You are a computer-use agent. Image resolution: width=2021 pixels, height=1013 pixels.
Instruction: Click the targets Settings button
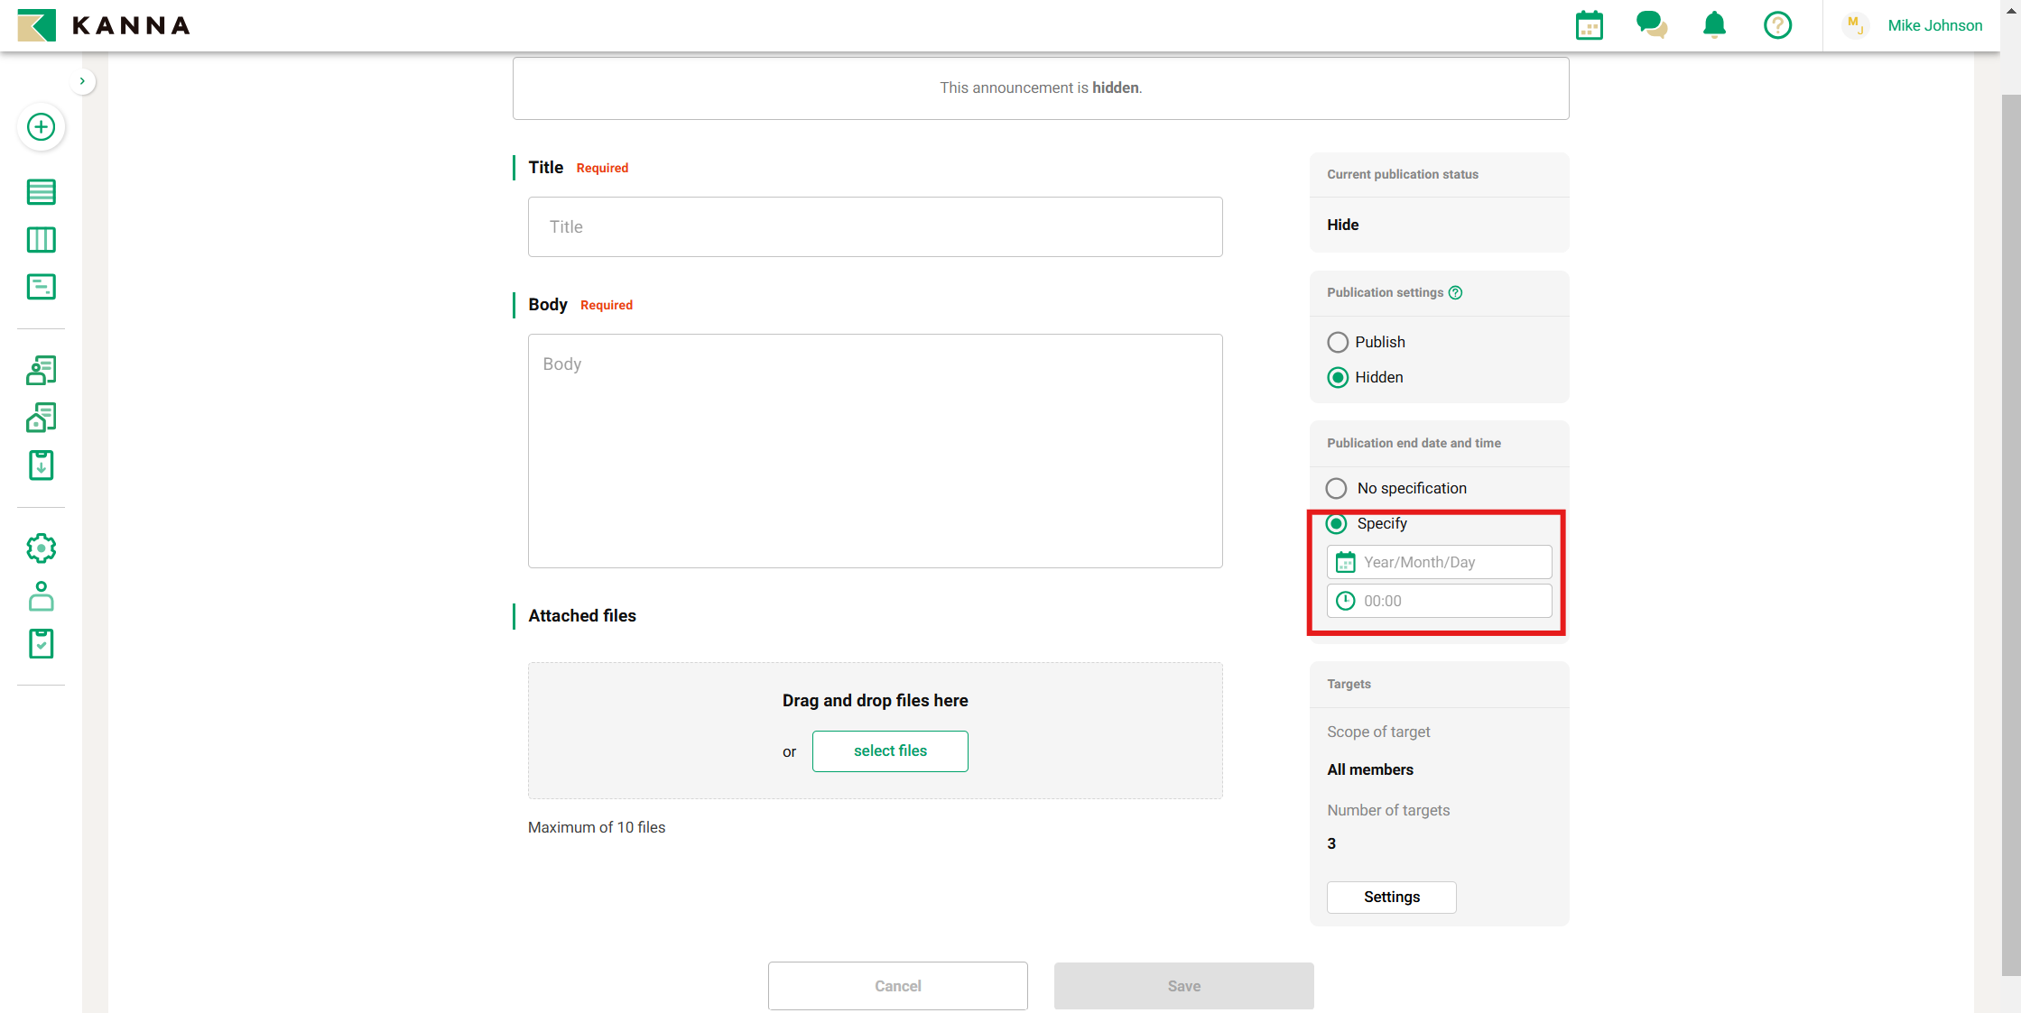[1391, 897]
